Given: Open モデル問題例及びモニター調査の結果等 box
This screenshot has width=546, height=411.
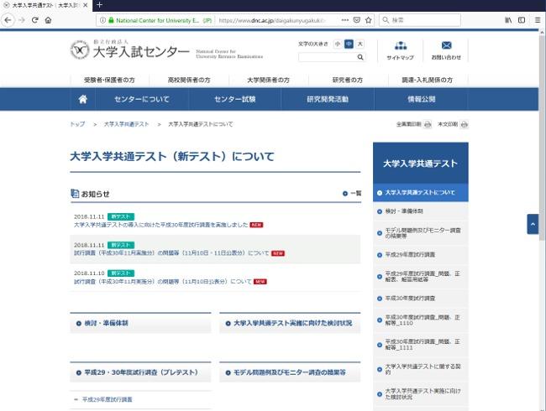Looking at the screenshot, I should tap(290, 372).
